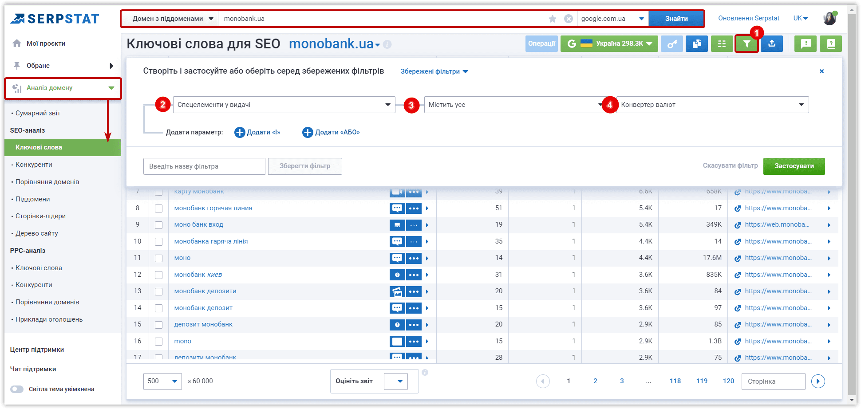Open the UK language dropdown
Screen dimensions: 861x409
click(801, 18)
